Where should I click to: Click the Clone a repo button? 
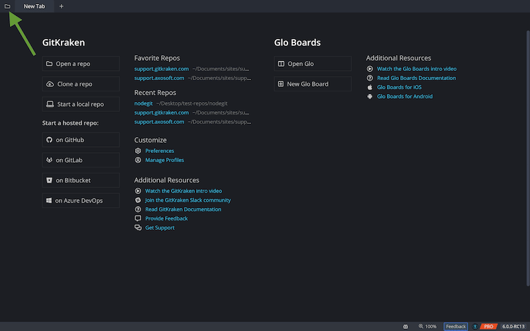click(x=81, y=84)
